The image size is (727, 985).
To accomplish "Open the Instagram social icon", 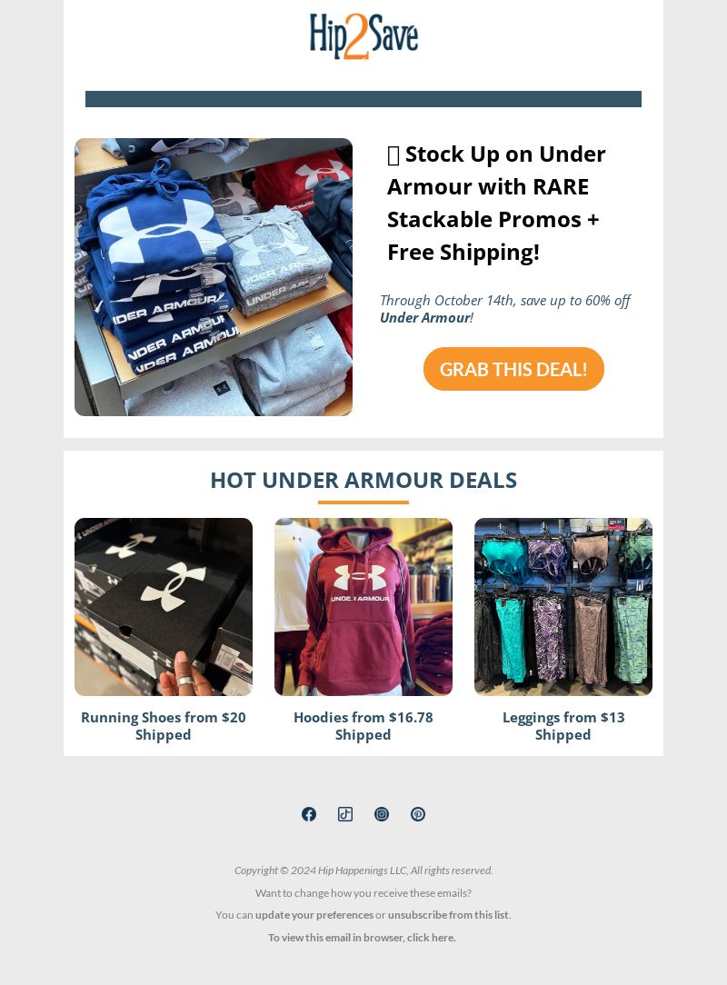I will click(x=382, y=814).
